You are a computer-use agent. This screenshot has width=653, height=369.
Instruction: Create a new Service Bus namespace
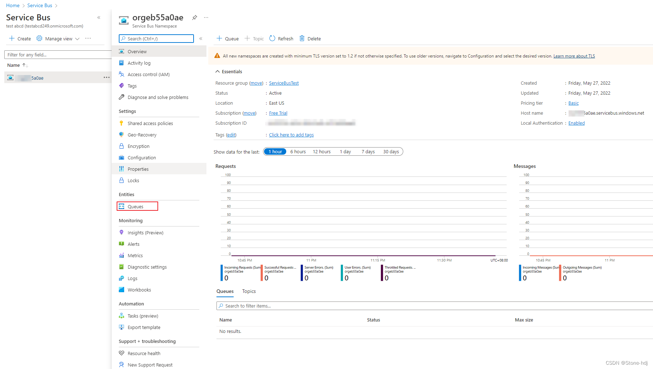click(x=20, y=39)
